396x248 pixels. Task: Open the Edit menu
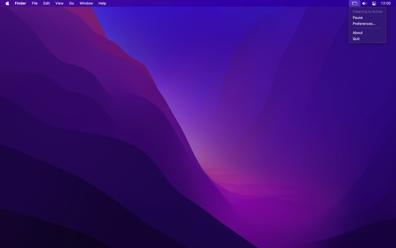[x=46, y=3]
